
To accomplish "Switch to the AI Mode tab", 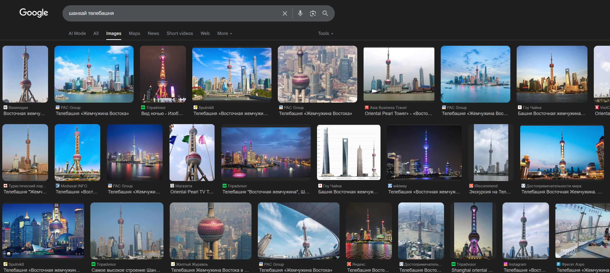I will click(77, 33).
